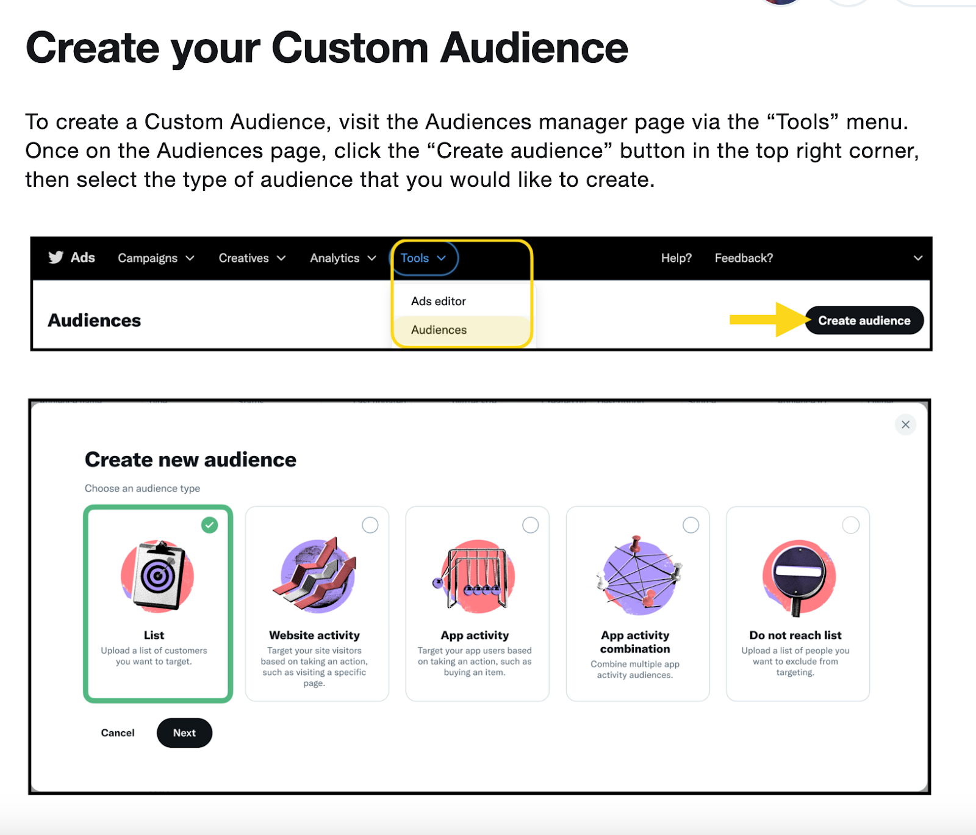Click the App activity combination network illustration

(x=637, y=576)
